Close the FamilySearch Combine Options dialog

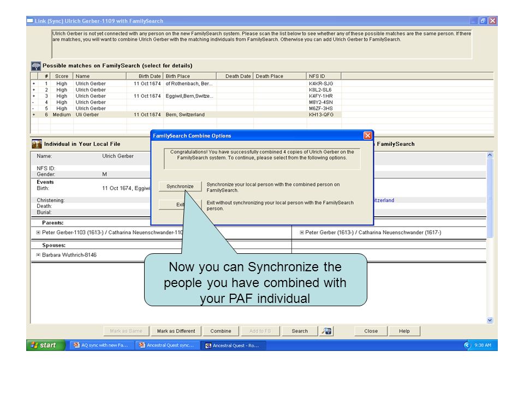(x=367, y=135)
